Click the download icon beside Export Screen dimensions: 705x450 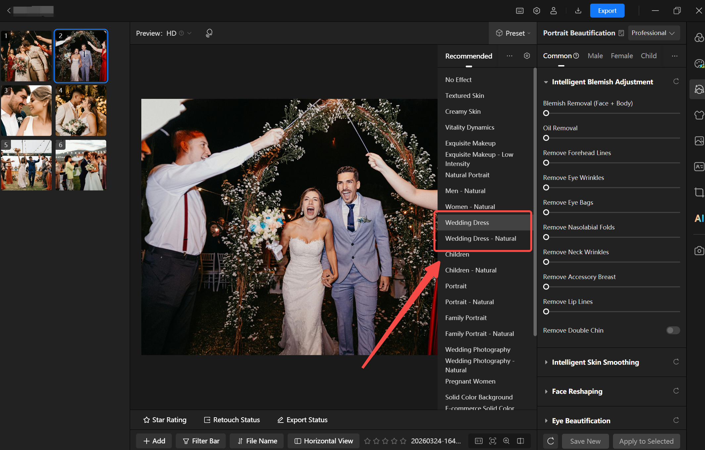[578, 11]
